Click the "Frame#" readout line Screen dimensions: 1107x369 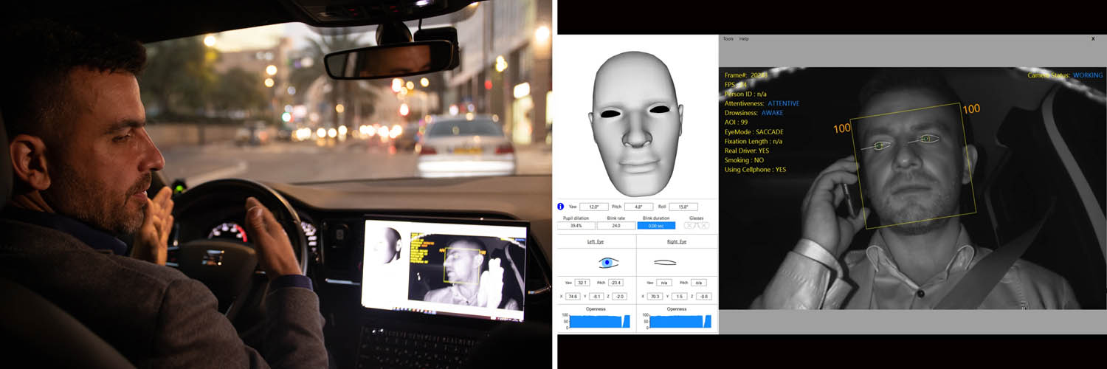point(747,75)
